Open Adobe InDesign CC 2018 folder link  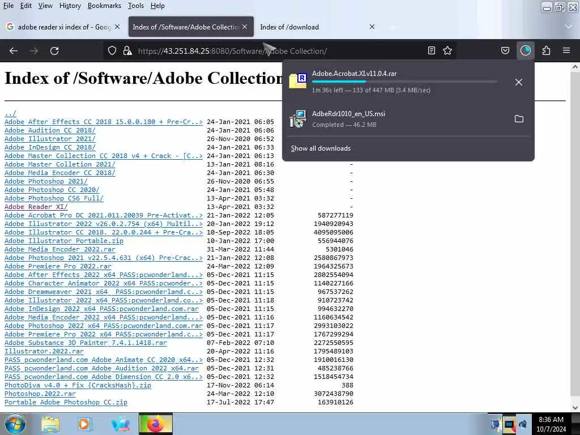tap(50, 147)
